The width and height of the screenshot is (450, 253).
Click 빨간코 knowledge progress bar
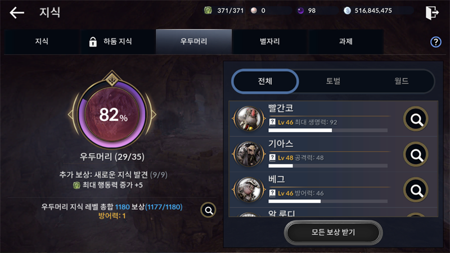(x=328, y=130)
